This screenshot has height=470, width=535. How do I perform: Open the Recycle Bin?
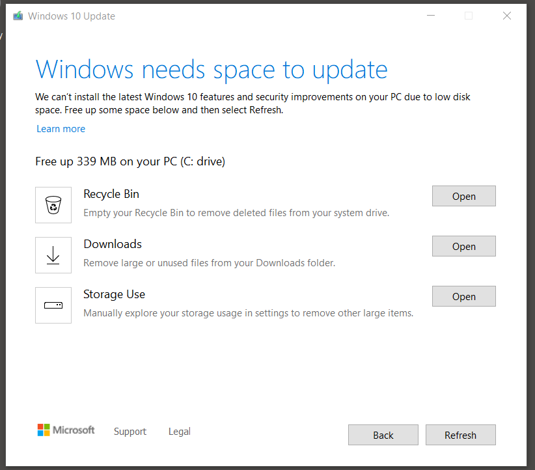click(463, 196)
